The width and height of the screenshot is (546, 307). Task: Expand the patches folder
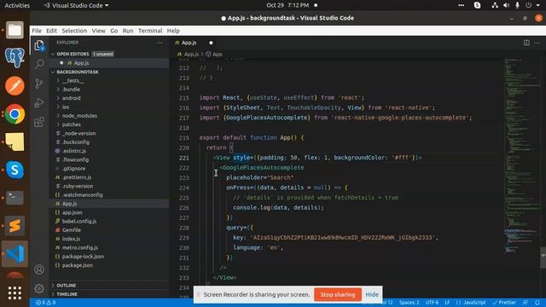coord(71,125)
